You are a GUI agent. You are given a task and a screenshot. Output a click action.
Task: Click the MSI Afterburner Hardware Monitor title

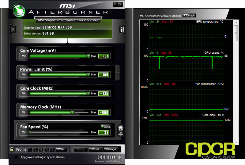click(160, 16)
